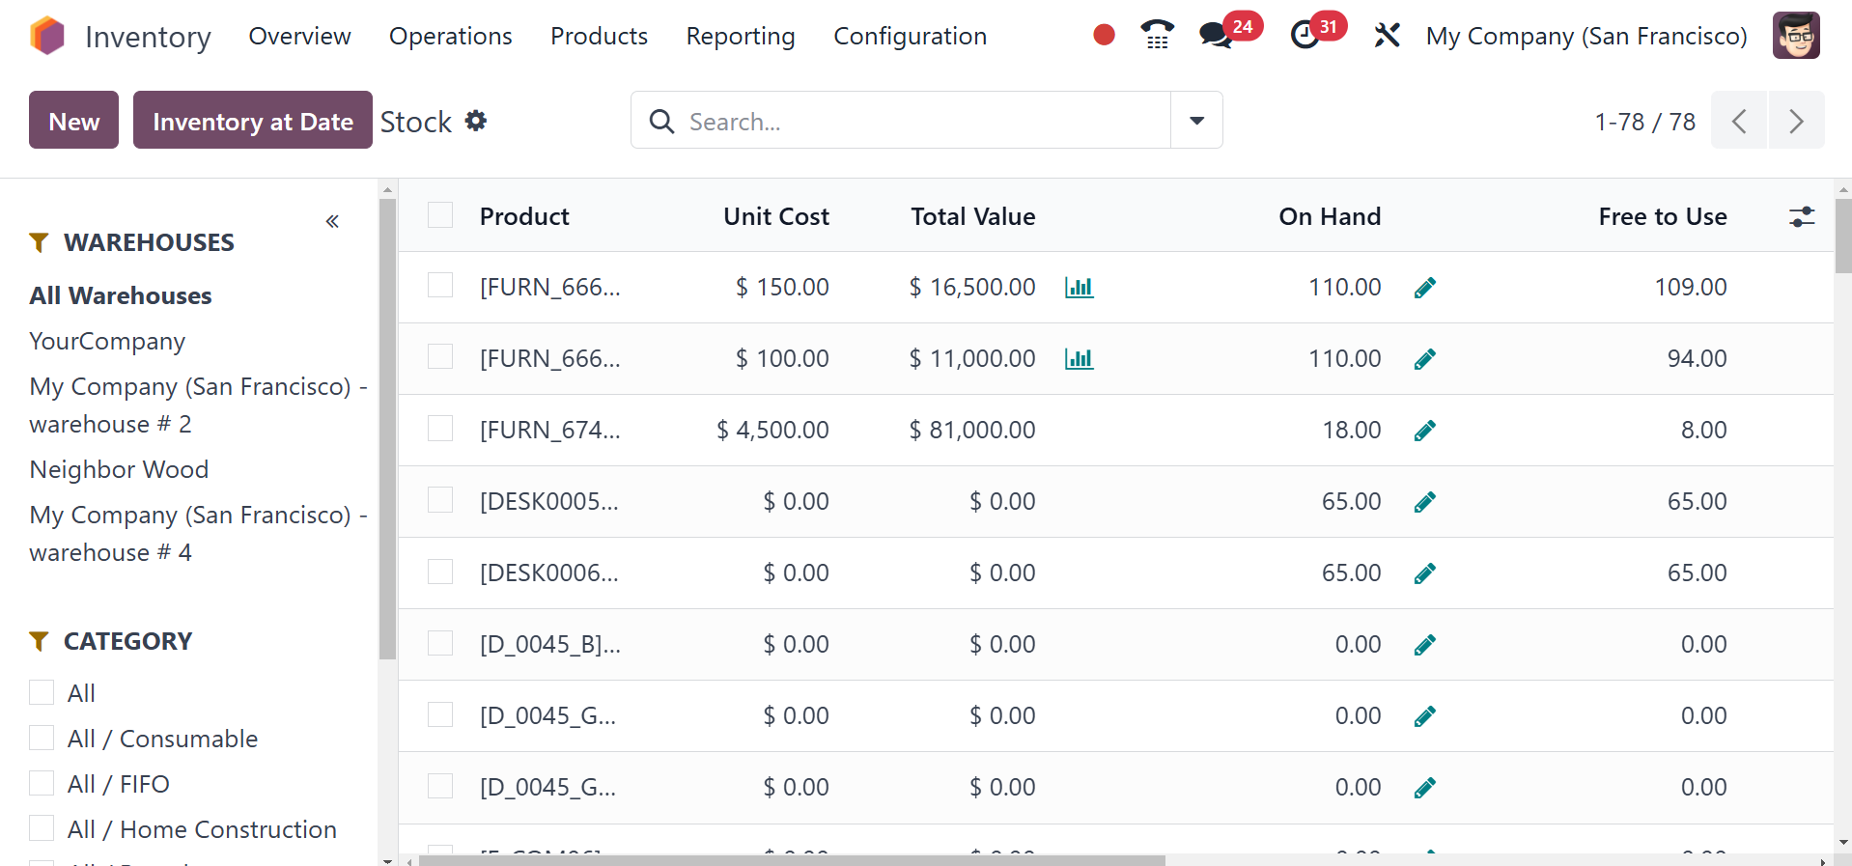Open the search options dropdown arrow

coord(1196,121)
